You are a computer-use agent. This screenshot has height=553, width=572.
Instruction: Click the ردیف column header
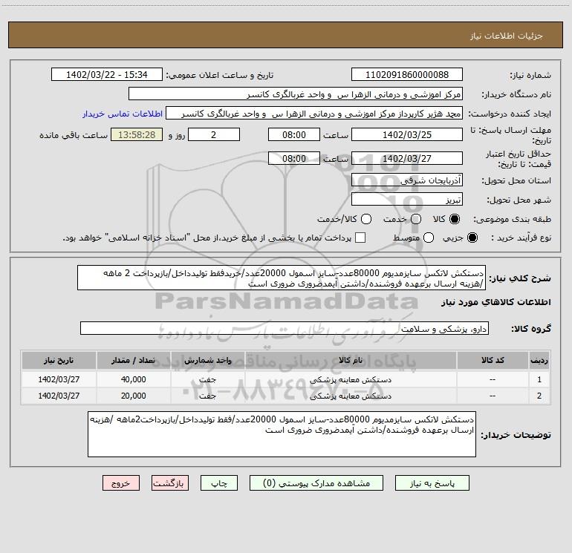[x=539, y=360]
